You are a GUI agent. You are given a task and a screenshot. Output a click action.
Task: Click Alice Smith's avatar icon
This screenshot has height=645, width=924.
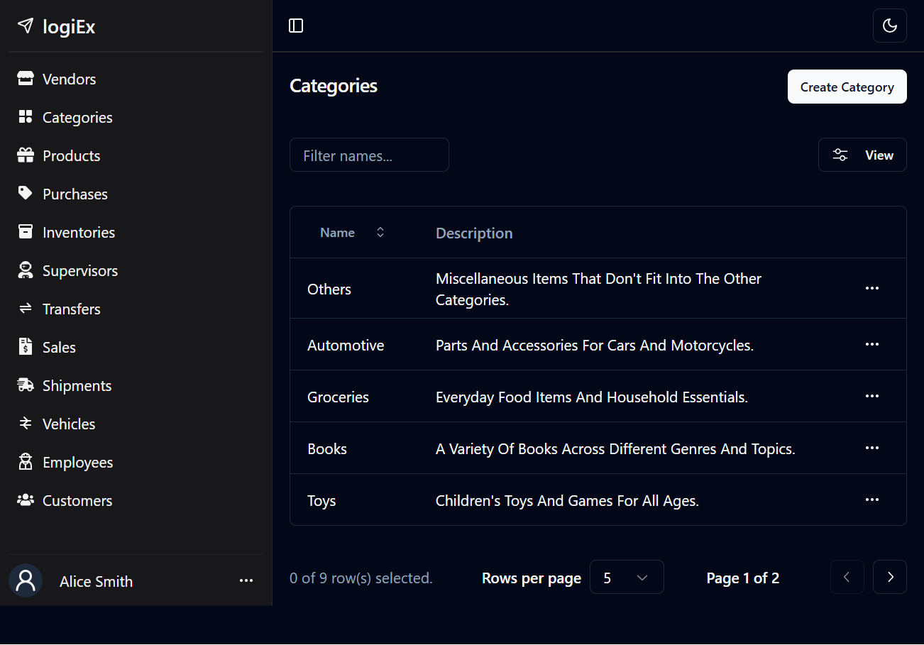[x=26, y=580]
